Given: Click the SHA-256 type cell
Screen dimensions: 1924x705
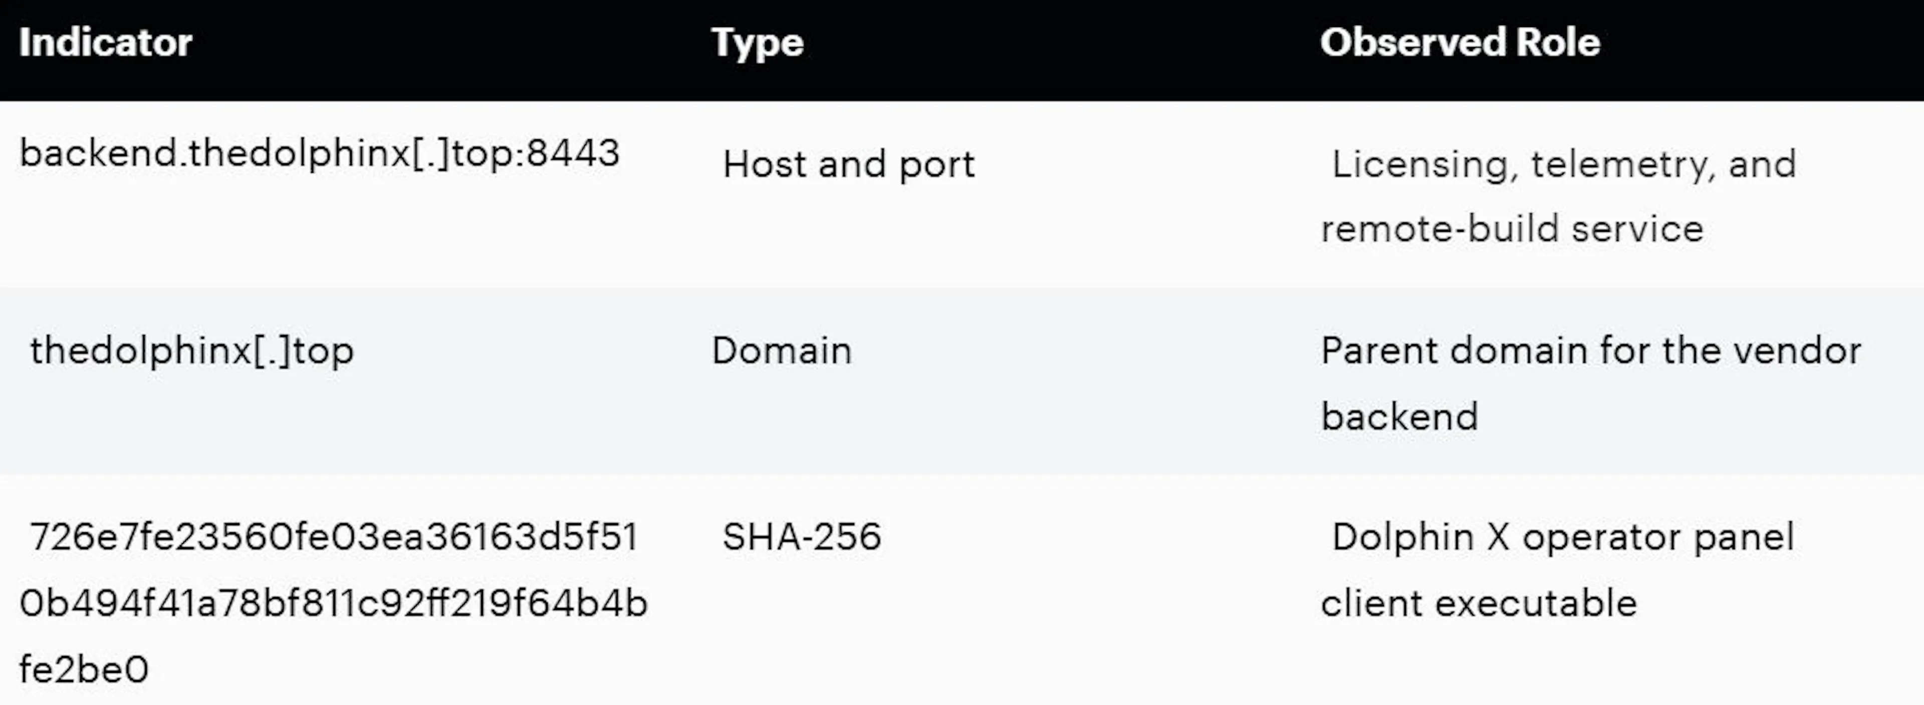Looking at the screenshot, I should (x=802, y=537).
